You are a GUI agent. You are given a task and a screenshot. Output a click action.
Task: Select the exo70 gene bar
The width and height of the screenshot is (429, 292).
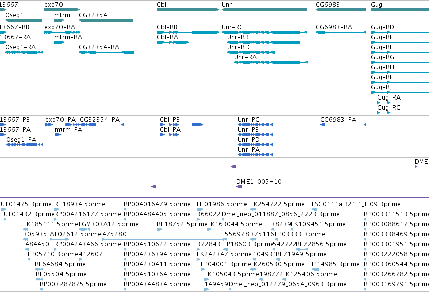click(62, 10)
